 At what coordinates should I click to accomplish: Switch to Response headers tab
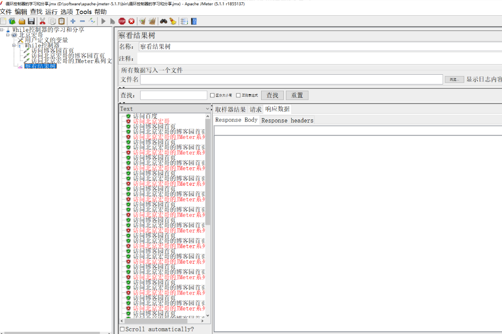[287, 120]
